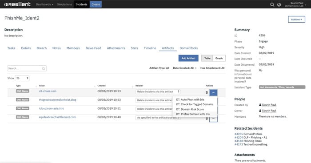Delete the int-chase.com artifact

coord(207,93)
